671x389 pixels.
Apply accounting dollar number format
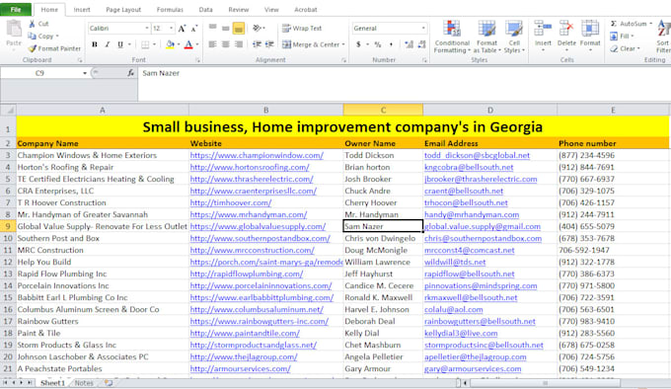point(358,44)
